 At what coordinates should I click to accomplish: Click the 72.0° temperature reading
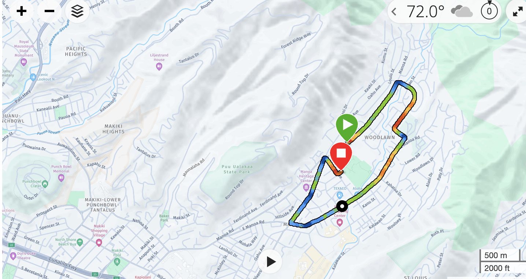point(425,12)
